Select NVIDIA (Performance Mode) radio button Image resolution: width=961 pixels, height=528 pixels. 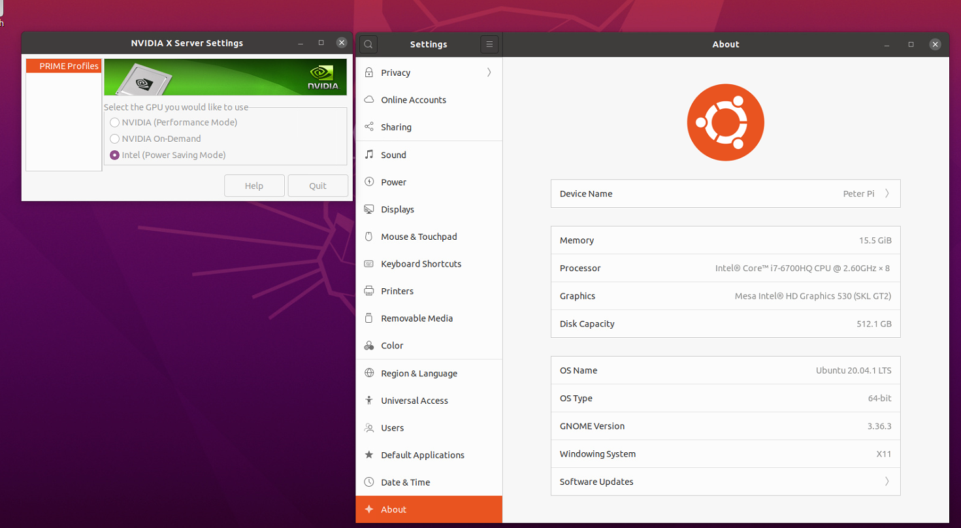115,122
